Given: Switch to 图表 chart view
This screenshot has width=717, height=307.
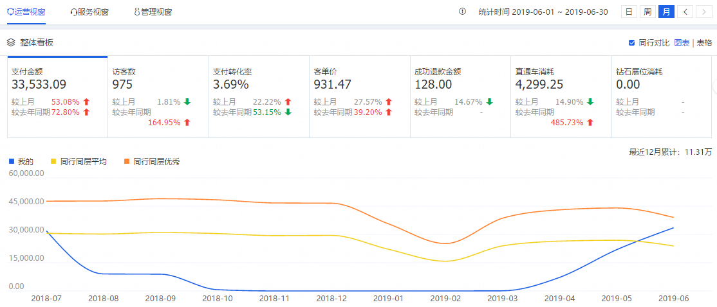Looking at the screenshot, I should [x=682, y=42].
